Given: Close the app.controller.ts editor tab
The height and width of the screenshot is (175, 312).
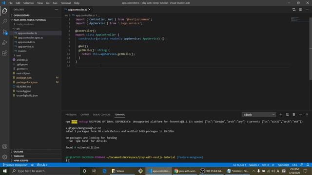Looking at the screenshot, I should point(89,10).
